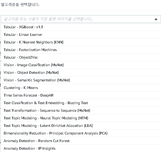Choose Tabular - Linear Learner option

pos(81,35)
